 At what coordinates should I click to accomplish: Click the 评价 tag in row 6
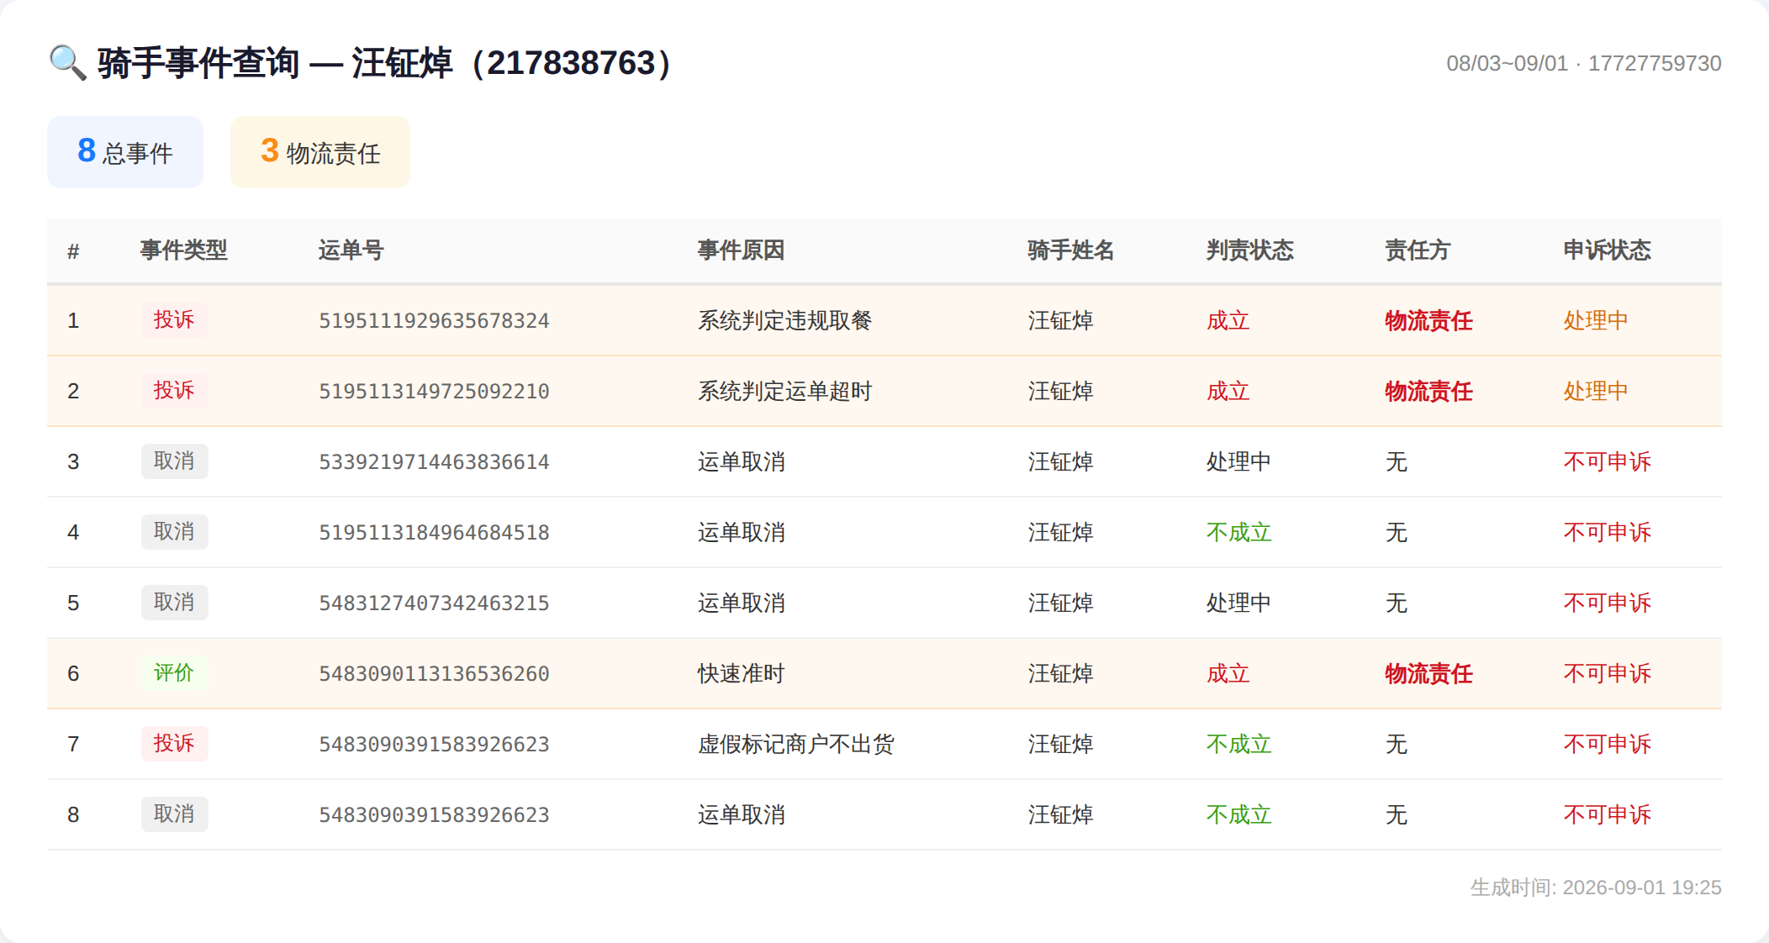[x=174, y=672]
